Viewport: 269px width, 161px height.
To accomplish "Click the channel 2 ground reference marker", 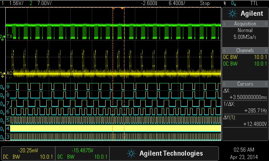I will 3,37.
